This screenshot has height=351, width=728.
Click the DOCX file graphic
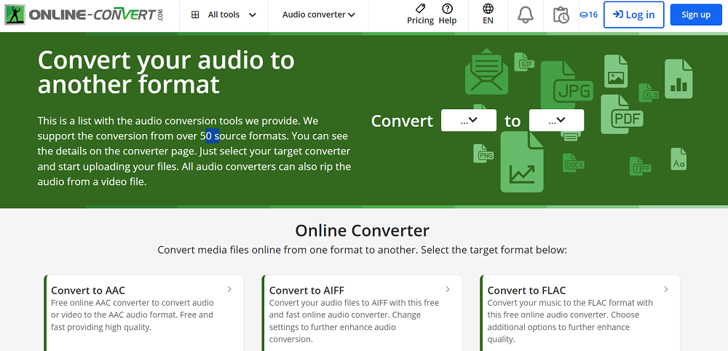574,163
